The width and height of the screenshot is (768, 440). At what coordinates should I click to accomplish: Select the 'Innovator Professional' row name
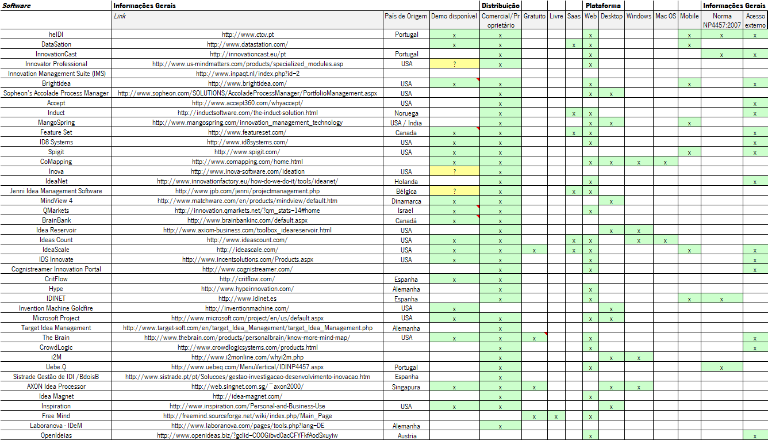coord(56,64)
